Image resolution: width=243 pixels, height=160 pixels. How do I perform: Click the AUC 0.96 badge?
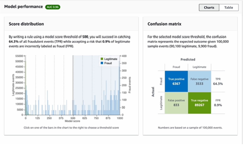(x=53, y=7)
